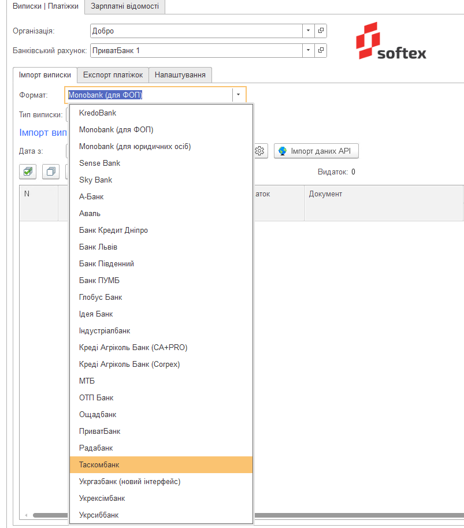Open the gear settings icon
Viewport: 464px width, 528px height.
[x=259, y=151]
